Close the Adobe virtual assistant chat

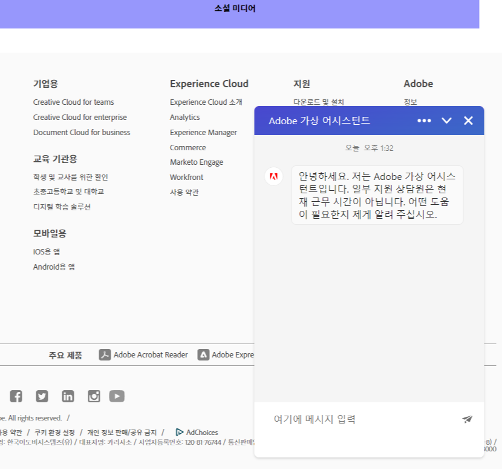468,121
